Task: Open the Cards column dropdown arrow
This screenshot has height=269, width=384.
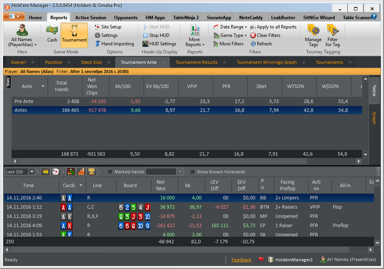Action: [x=81, y=186]
